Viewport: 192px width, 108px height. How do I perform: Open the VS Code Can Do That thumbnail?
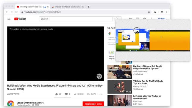click(120, 87)
